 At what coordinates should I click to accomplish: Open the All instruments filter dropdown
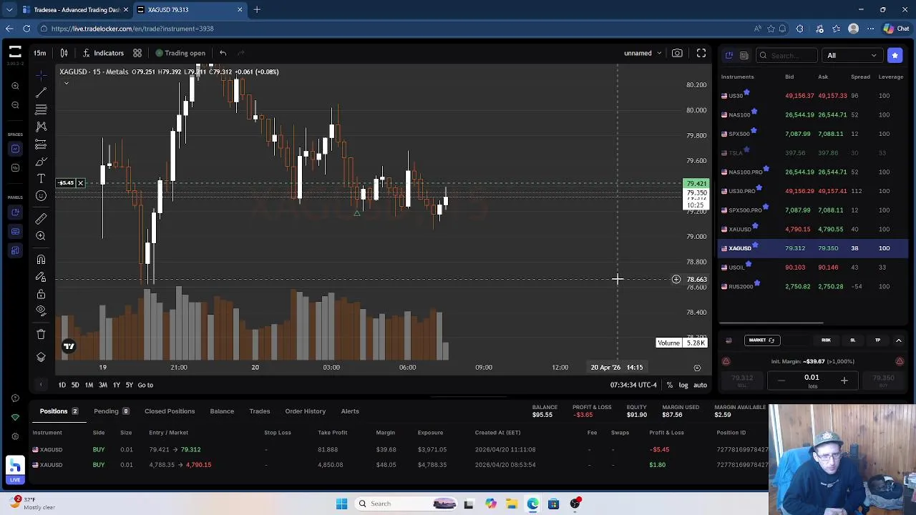click(x=852, y=55)
